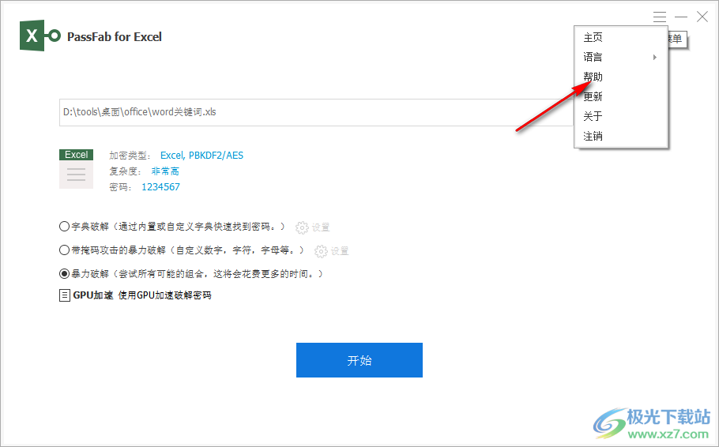This screenshot has width=719, height=447.
Task: Open mask attack settings gear
Action: click(x=321, y=251)
